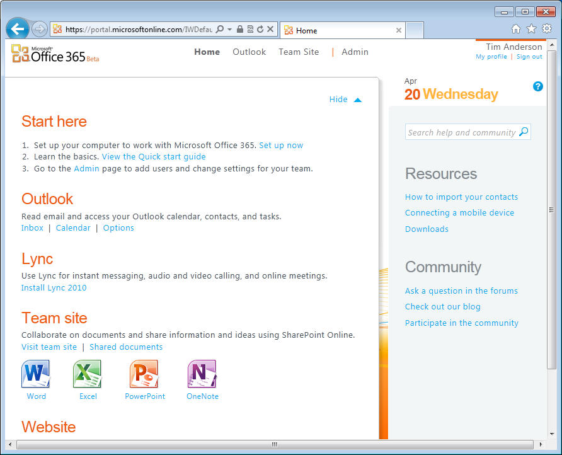The height and width of the screenshot is (455, 562).
Task: Click the My profile link
Action: [x=491, y=57]
